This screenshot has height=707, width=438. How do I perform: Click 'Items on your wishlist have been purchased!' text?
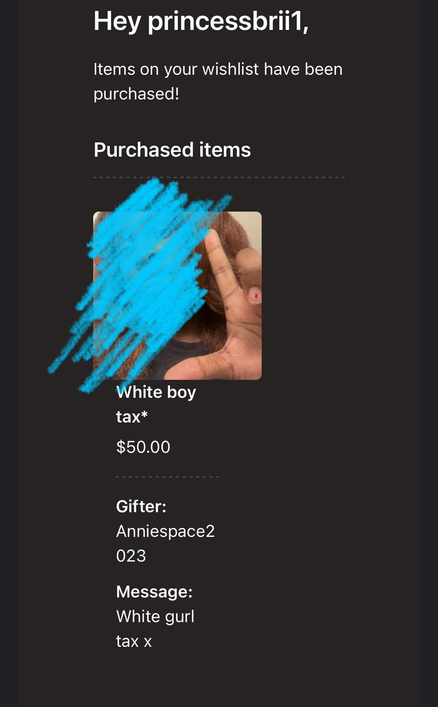coord(218,81)
